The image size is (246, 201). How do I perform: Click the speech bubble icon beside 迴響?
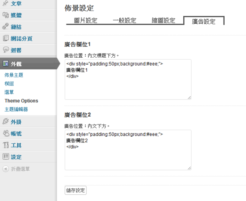[6, 50]
